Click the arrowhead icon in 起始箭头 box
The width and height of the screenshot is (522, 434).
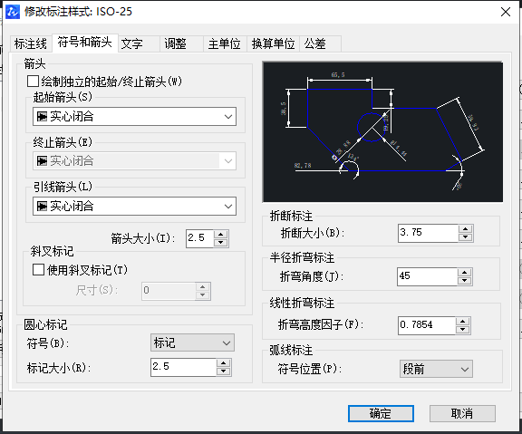pos(42,117)
